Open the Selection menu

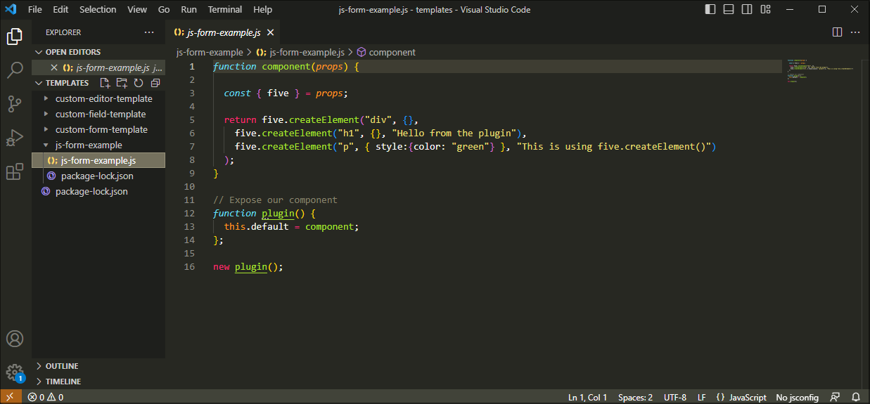pos(98,10)
